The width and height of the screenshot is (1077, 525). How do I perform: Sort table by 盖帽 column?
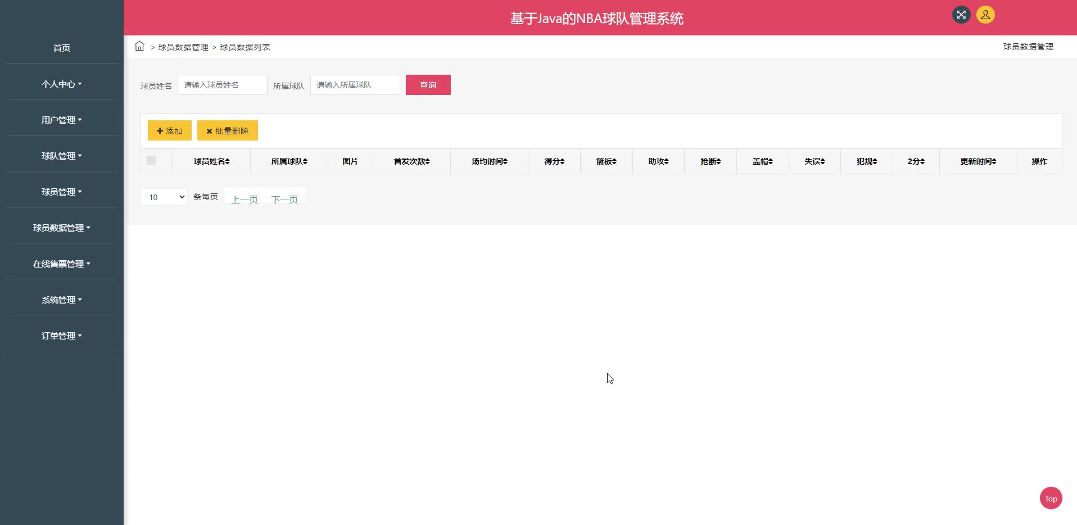click(x=763, y=161)
